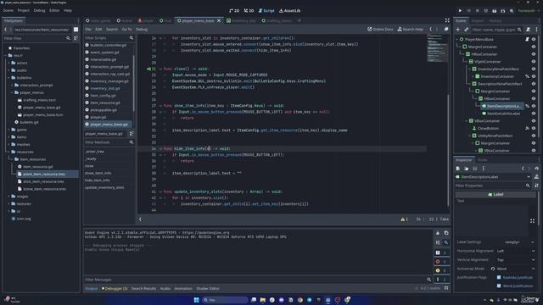Click the Inspector object history icon
The height and width of the screenshot is (305, 543).
point(536,169)
